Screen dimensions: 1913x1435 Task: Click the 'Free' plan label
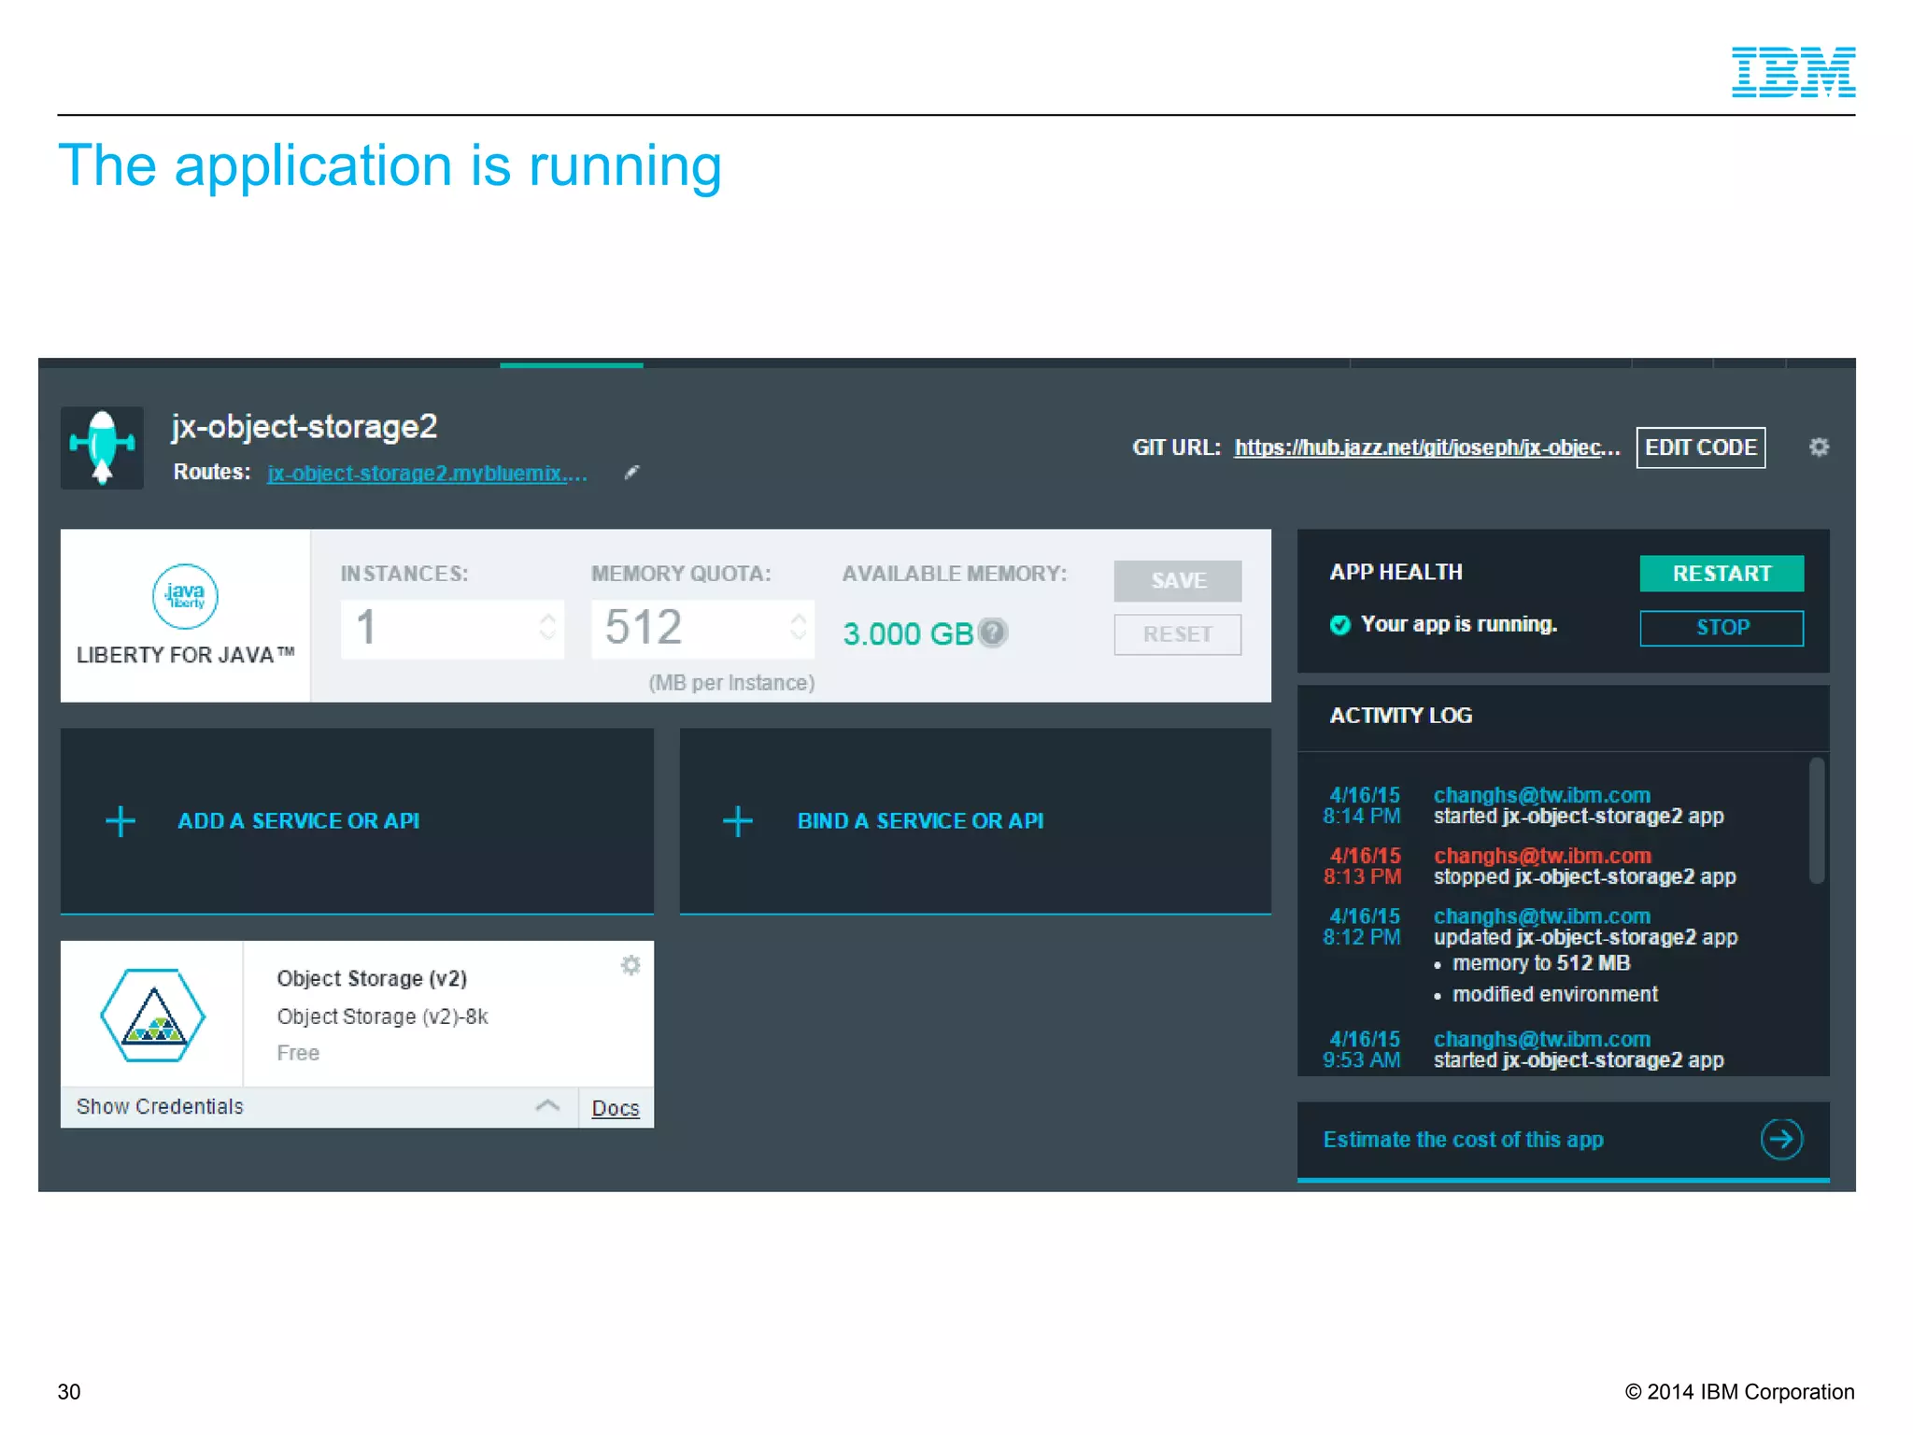click(298, 1053)
